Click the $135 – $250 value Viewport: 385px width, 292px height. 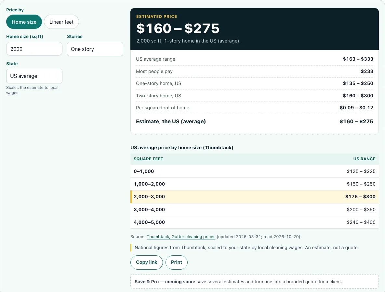pyautogui.click(x=358, y=83)
